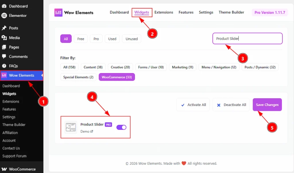Open the Comments label in the admin sidebar
This screenshot has height=173, width=294.
18,57
